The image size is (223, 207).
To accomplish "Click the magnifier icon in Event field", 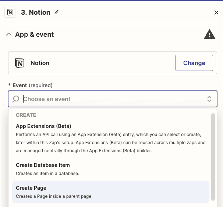I will click(16, 99).
